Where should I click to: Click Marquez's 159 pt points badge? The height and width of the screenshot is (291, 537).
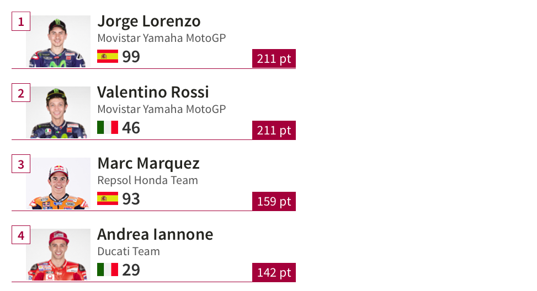pos(274,201)
